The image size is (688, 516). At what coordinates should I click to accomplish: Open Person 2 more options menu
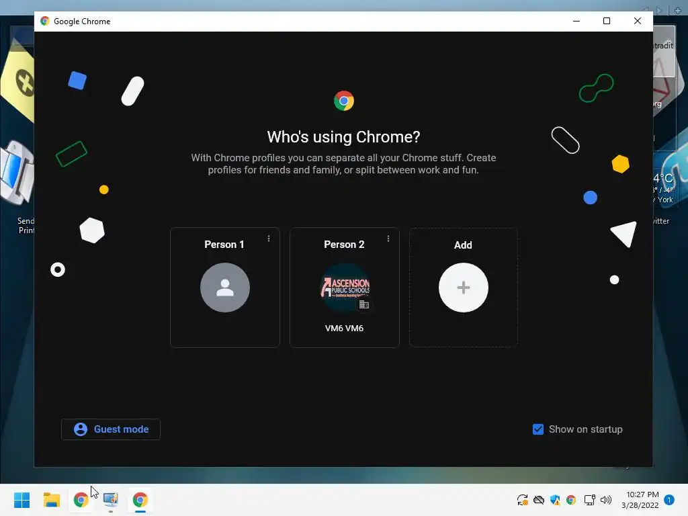388,239
